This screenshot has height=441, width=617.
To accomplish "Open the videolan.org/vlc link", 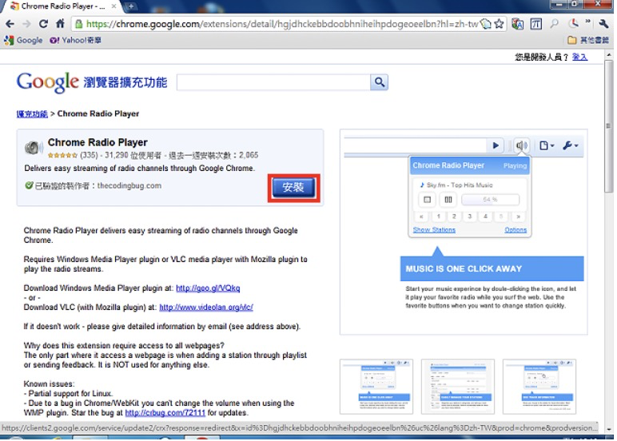I will (x=206, y=308).
